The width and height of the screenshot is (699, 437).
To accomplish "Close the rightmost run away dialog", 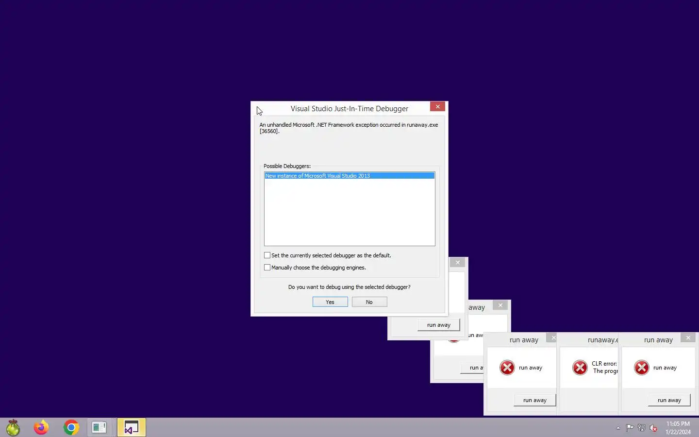I will (688, 338).
